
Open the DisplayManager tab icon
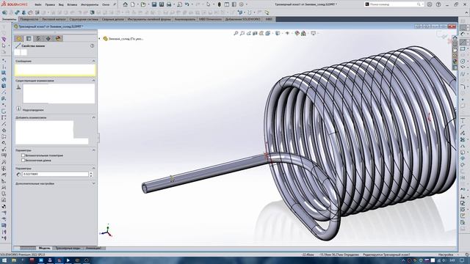point(58,38)
